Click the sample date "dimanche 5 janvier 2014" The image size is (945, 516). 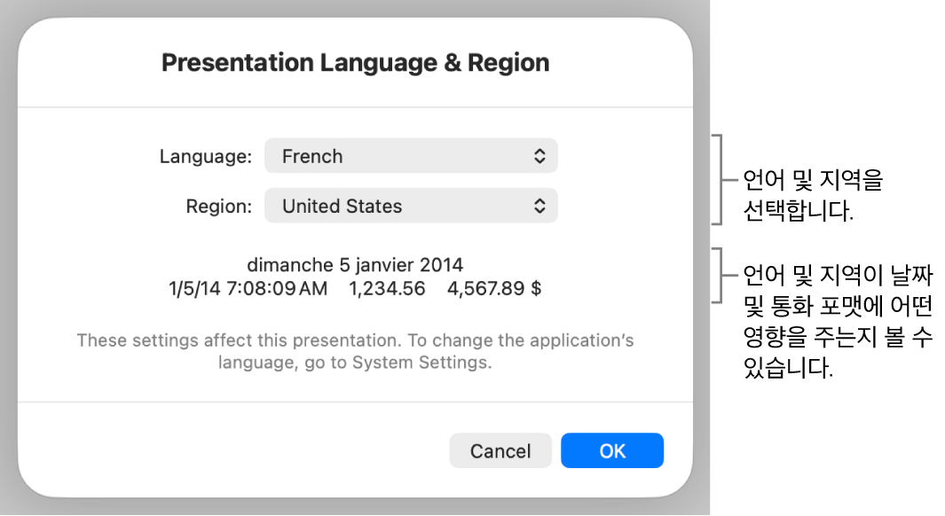click(x=355, y=264)
